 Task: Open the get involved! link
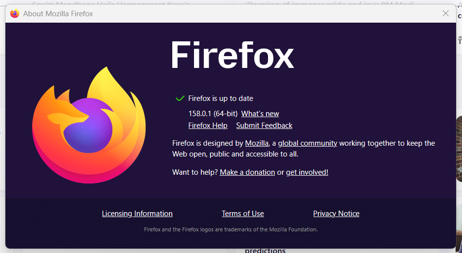pyautogui.click(x=307, y=172)
